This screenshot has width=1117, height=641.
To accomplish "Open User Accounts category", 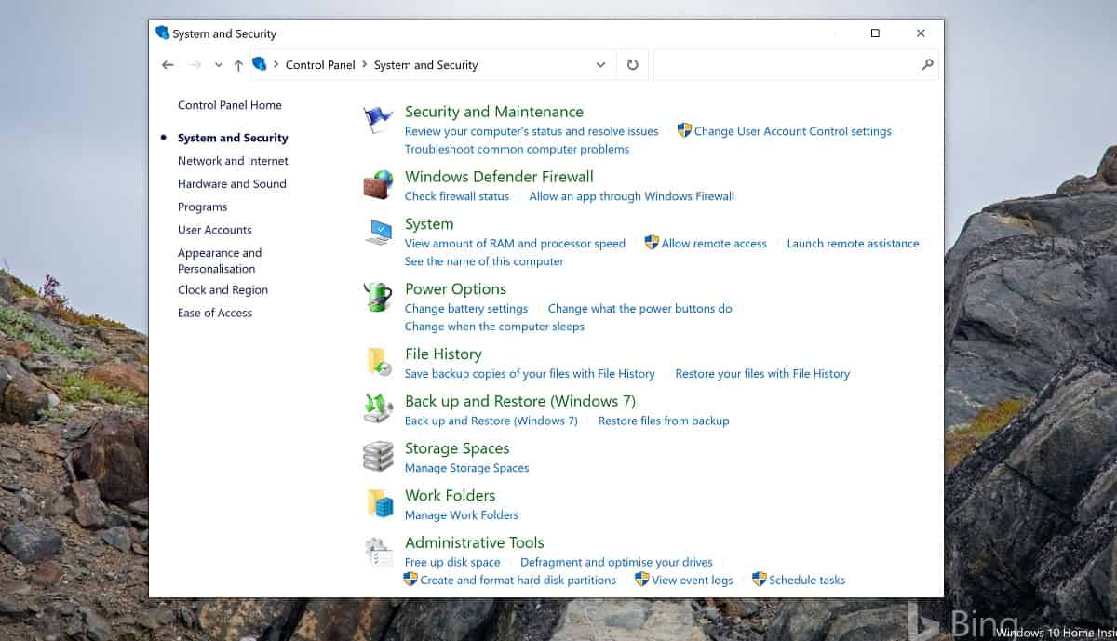I will (215, 230).
